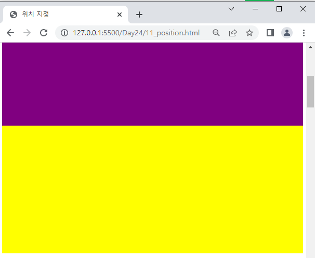315x258 pixels.
Task: Open the browser side panel
Action: click(270, 33)
